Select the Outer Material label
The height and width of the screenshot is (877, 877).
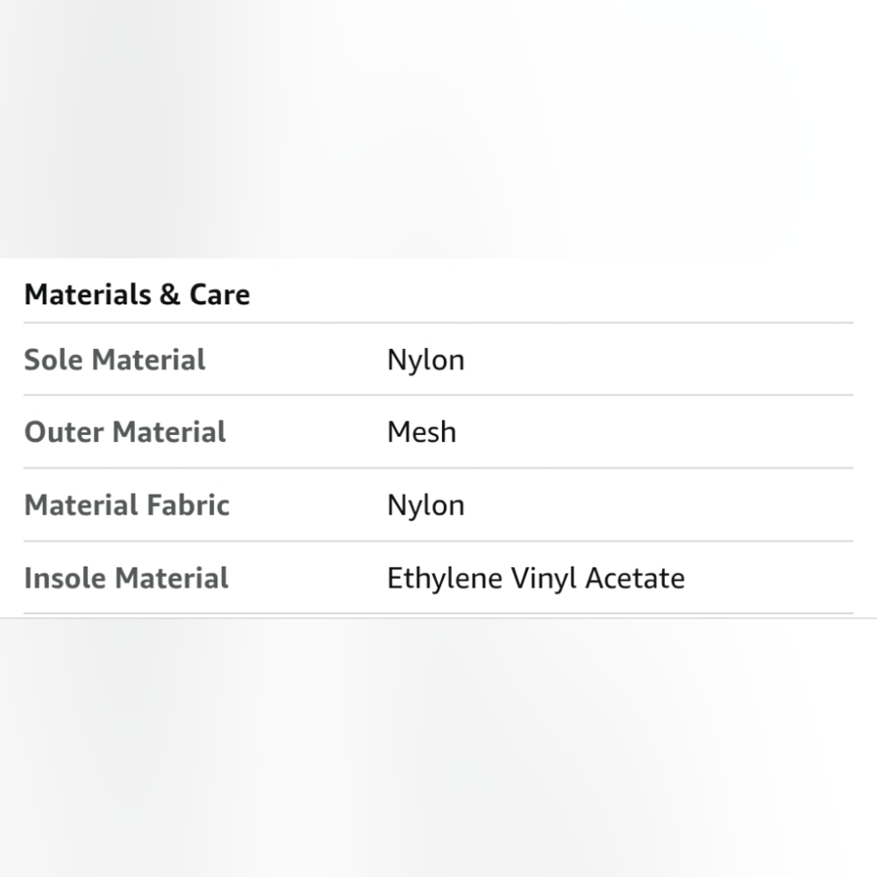(x=125, y=431)
